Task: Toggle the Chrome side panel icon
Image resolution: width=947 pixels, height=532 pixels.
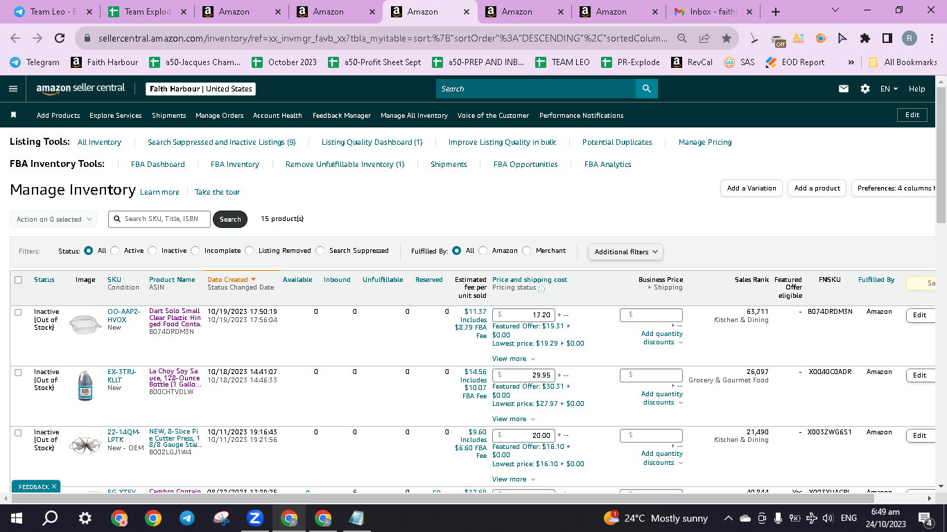Action: coord(887,39)
